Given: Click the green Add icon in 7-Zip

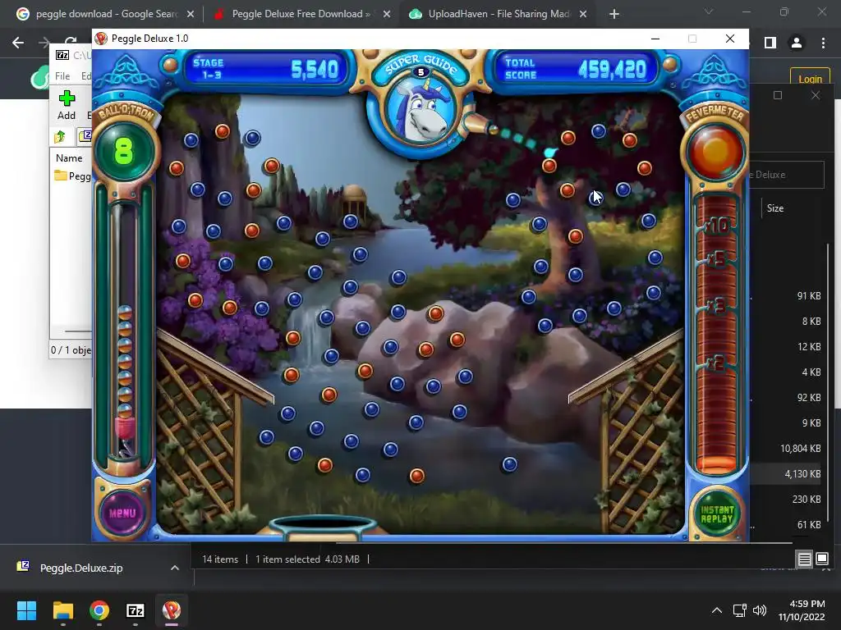Looking at the screenshot, I should pyautogui.click(x=67, y=105).
